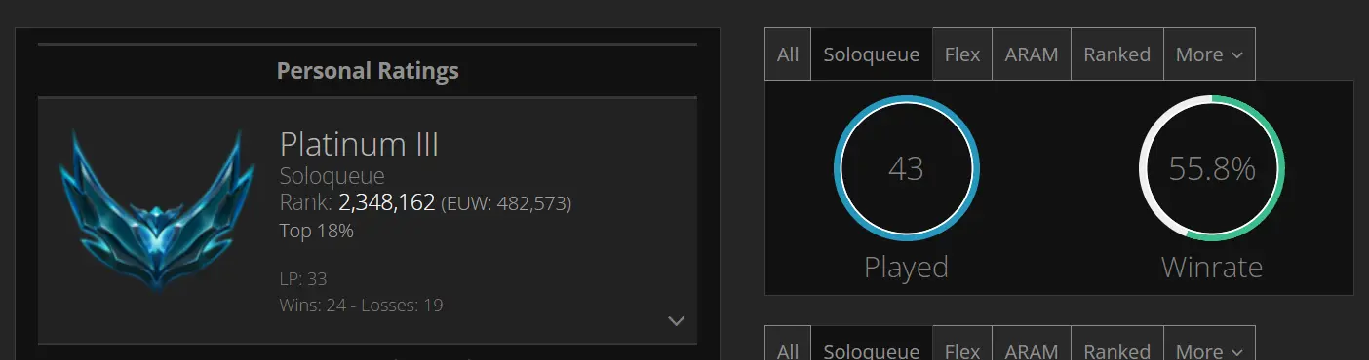Click the EUW: 482,573 regional rank
Viewport: 1369px width, 360px height.
506,204
